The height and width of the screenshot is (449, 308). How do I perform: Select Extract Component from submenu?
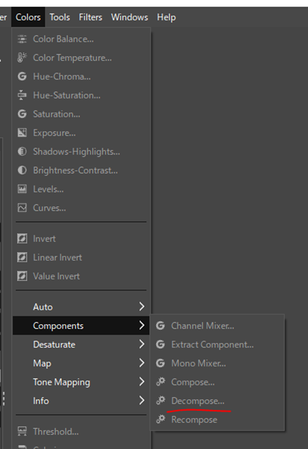pyautogui.click(x=212, y=344)
